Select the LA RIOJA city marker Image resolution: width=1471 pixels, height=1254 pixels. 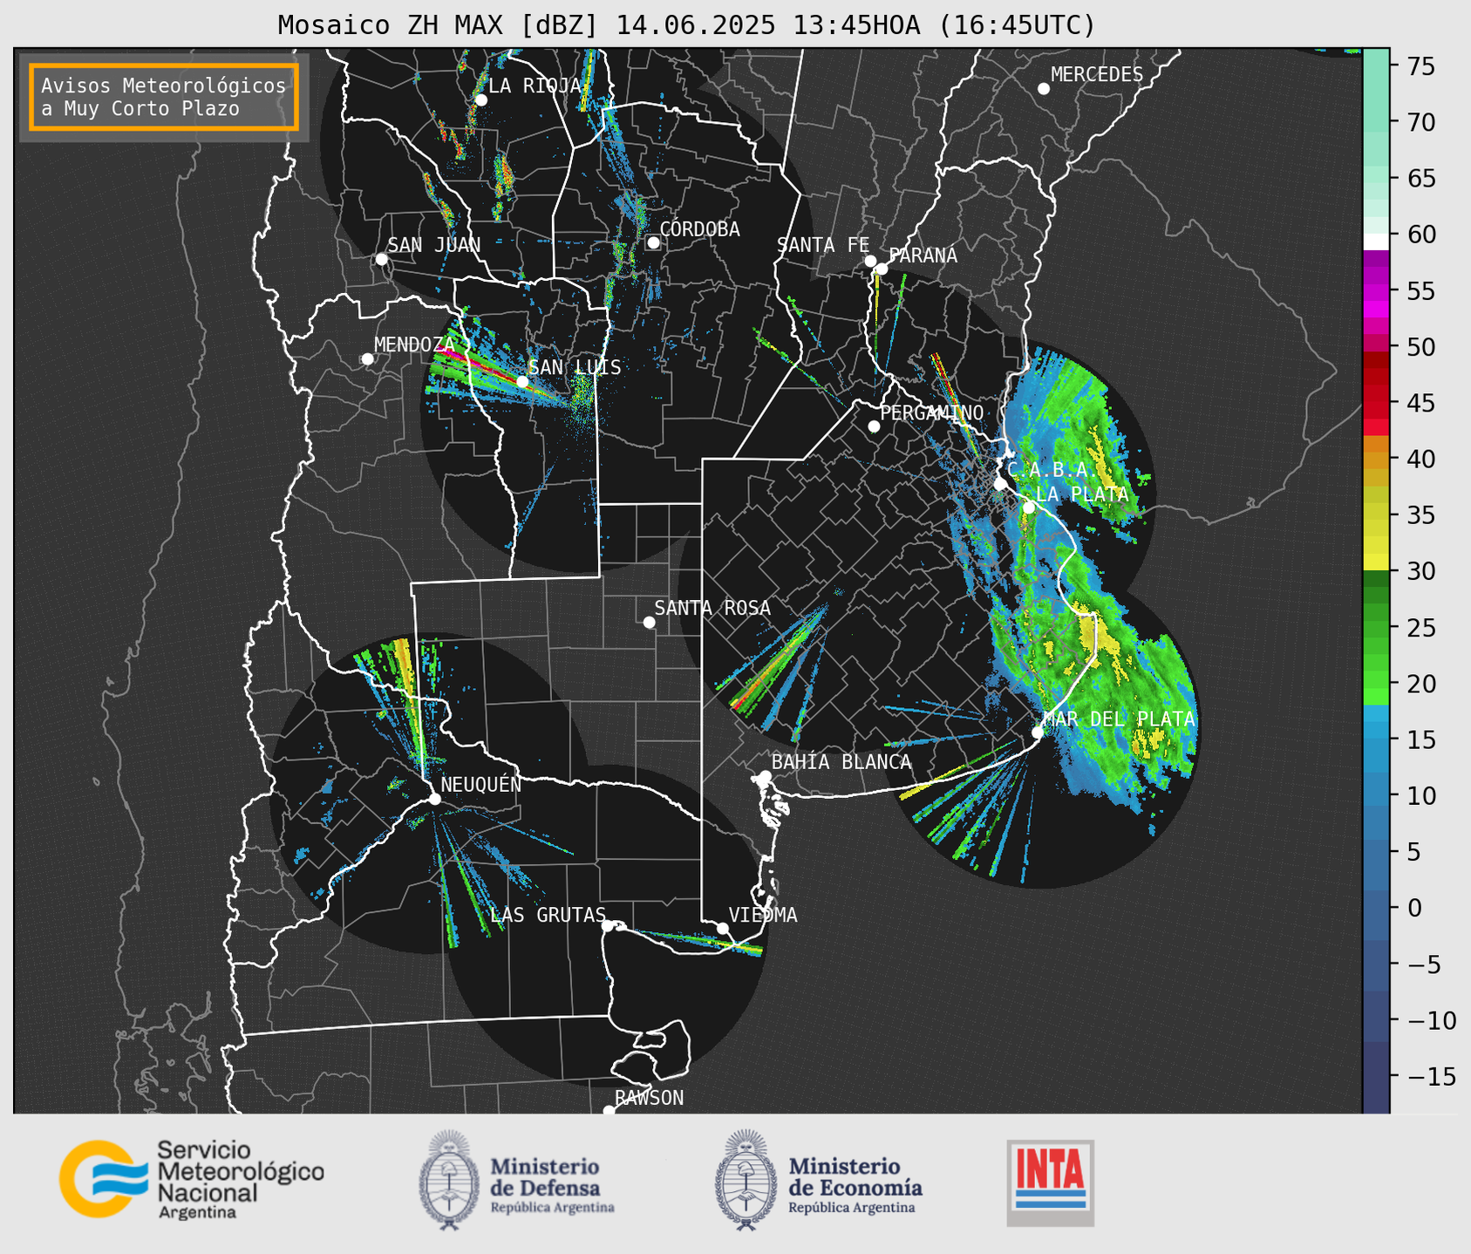[x=480, y=100]
